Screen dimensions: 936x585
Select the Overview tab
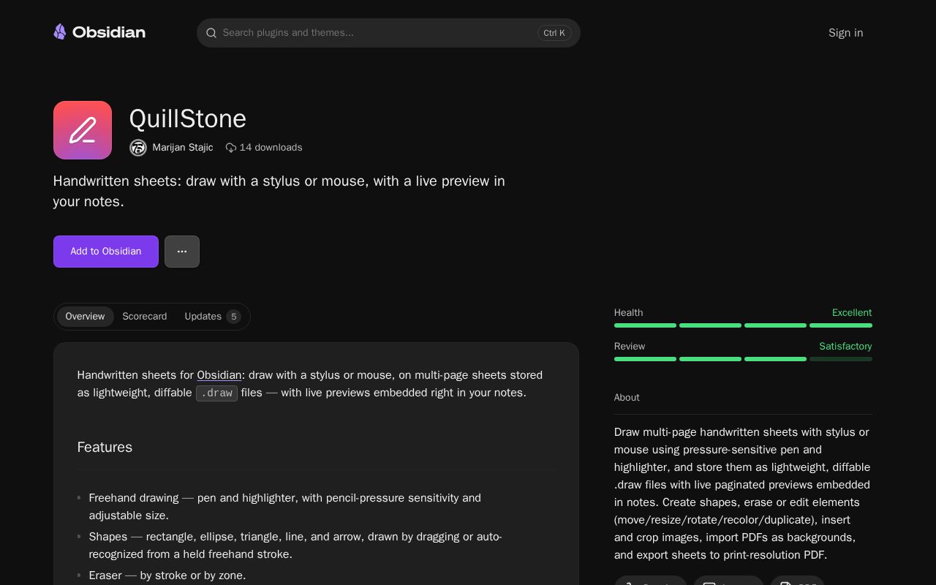(85, 317)
